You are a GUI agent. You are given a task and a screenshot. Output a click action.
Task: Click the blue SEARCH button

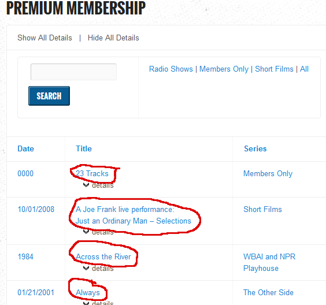pos(49,96)
